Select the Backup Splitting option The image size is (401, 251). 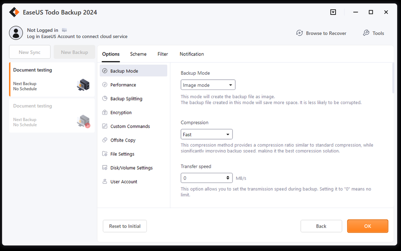pyautogui.click(x=125, y=99)
